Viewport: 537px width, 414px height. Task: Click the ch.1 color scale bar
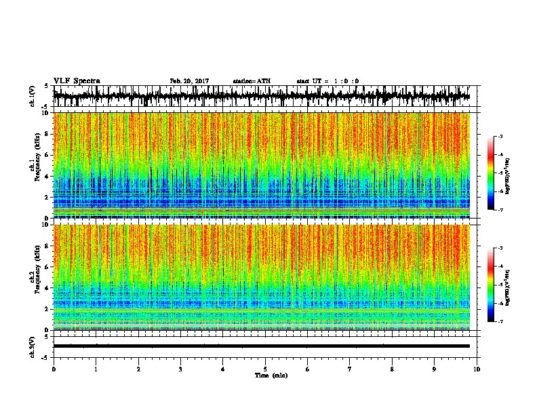[491, 173]
